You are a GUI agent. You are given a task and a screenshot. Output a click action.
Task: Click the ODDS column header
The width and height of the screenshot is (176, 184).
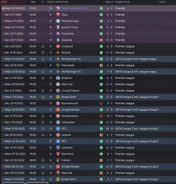[162, 2]
